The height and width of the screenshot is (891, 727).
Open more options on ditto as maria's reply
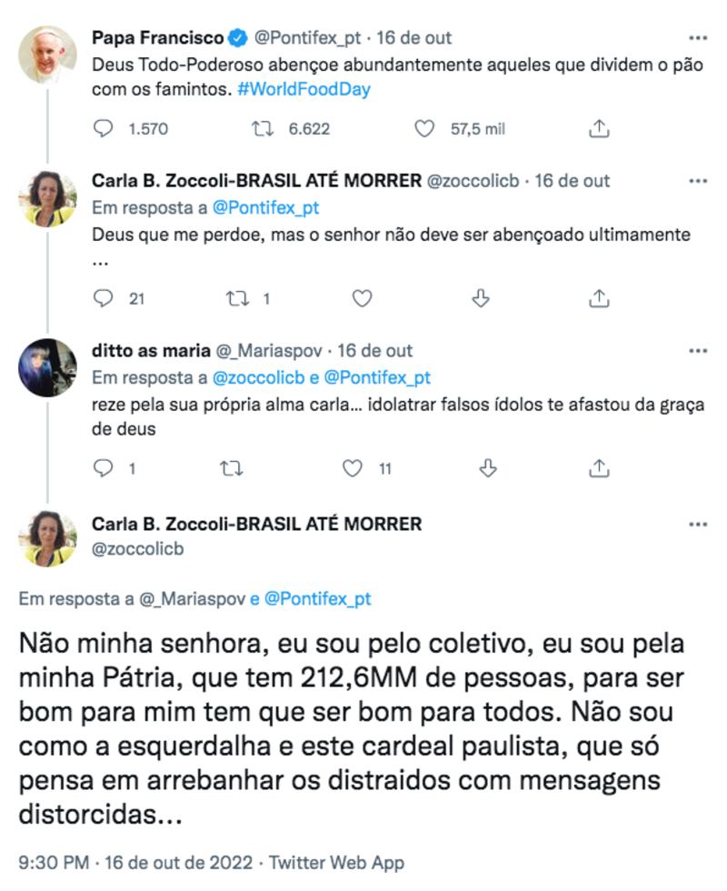[x=698, y=351]
